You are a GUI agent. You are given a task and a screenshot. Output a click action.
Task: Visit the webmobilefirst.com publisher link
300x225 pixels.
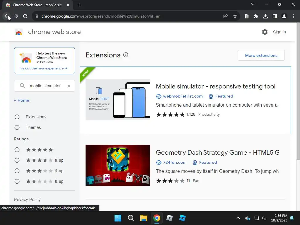pyautogui.click(x=183, y=96)
